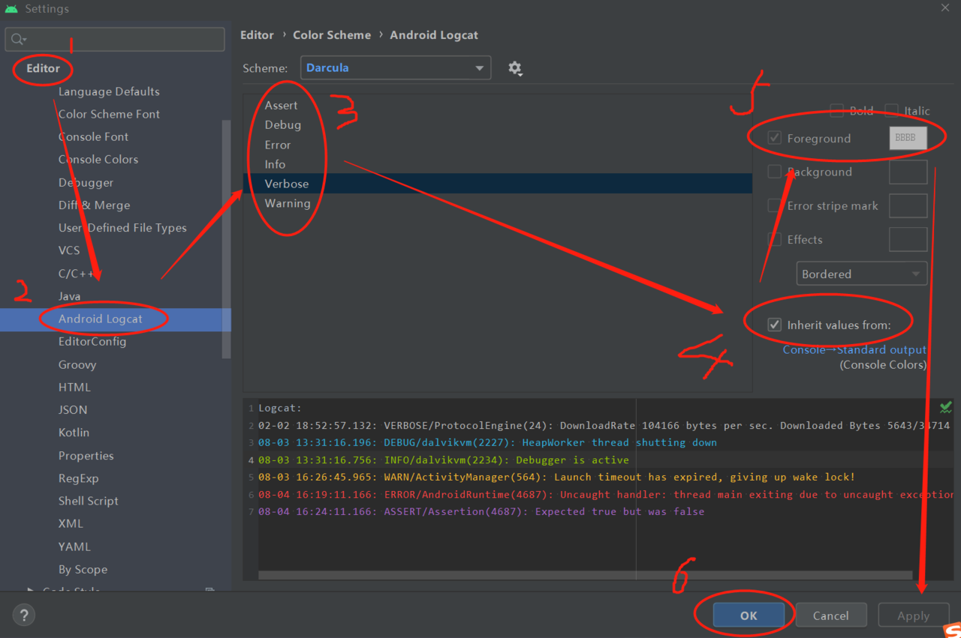Click the scheme settings gear icon
961x638 pixels.
[514, 68]
